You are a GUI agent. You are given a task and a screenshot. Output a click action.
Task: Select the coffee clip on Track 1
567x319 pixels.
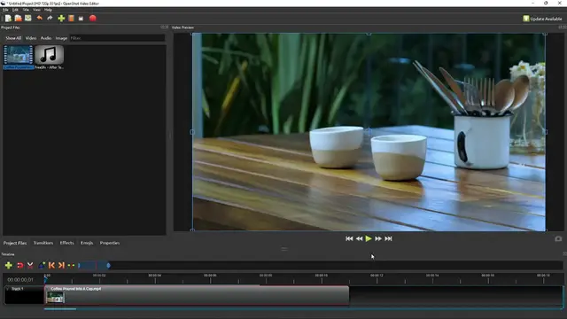point(197,295)
